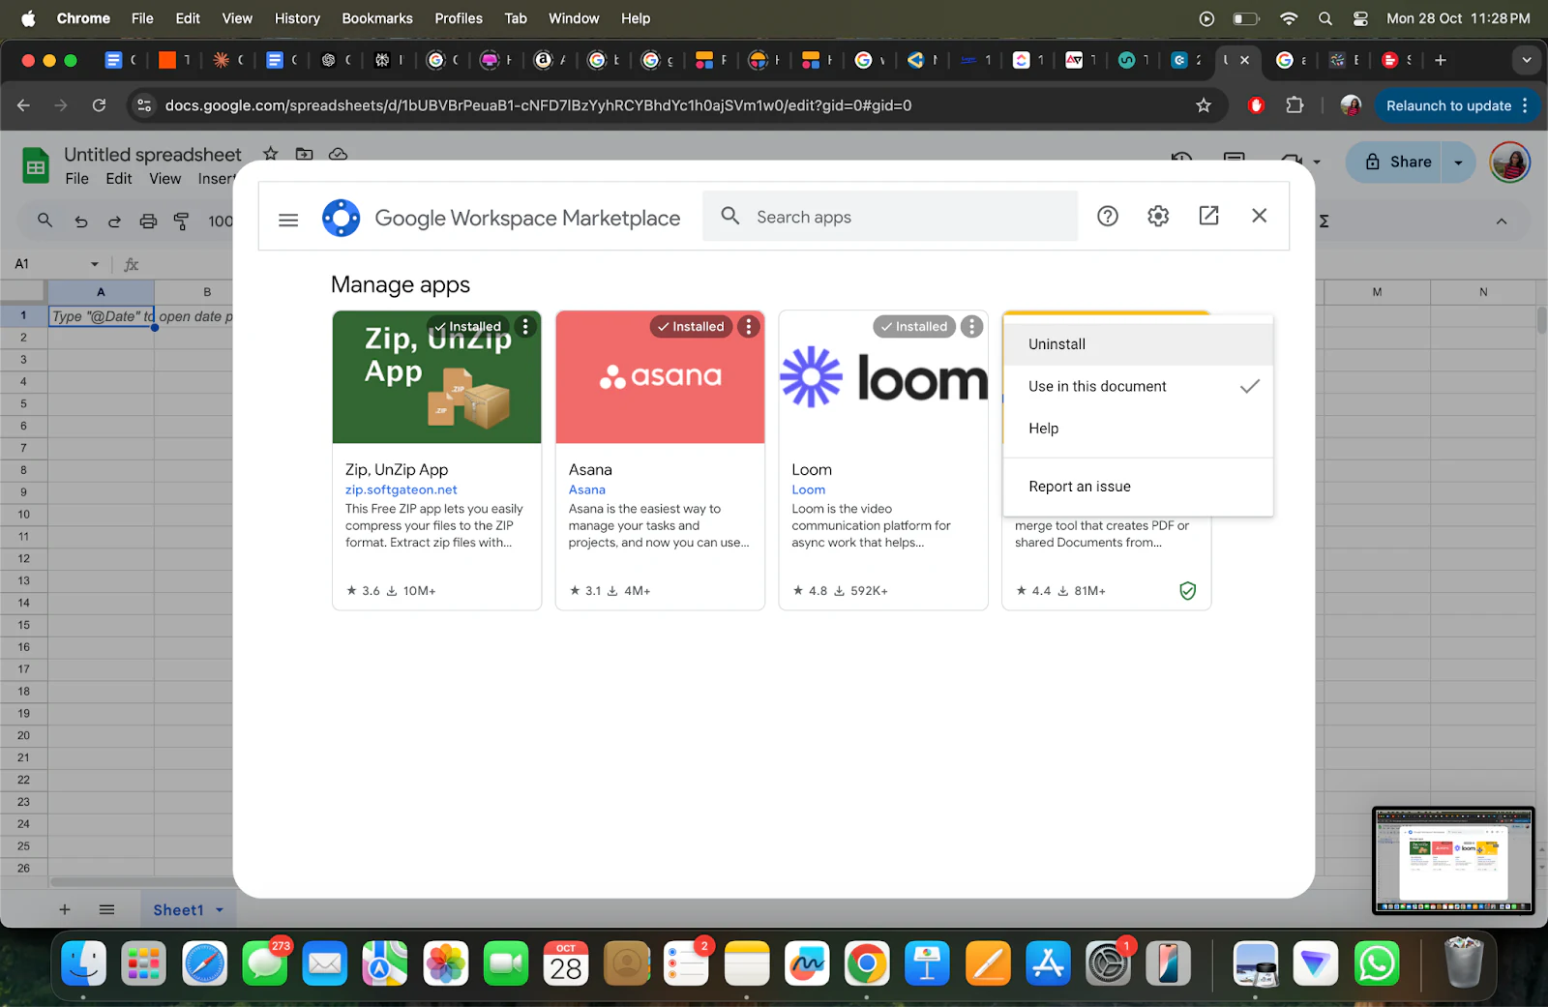Open the Bookmarks menu in the macOS menu bar
Image resolution: width=1548 pixels, height=1007 pixels.
tap(377, 18)
